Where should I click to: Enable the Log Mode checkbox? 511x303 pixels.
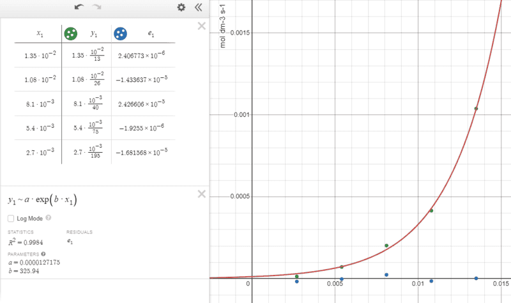[11, 219]
